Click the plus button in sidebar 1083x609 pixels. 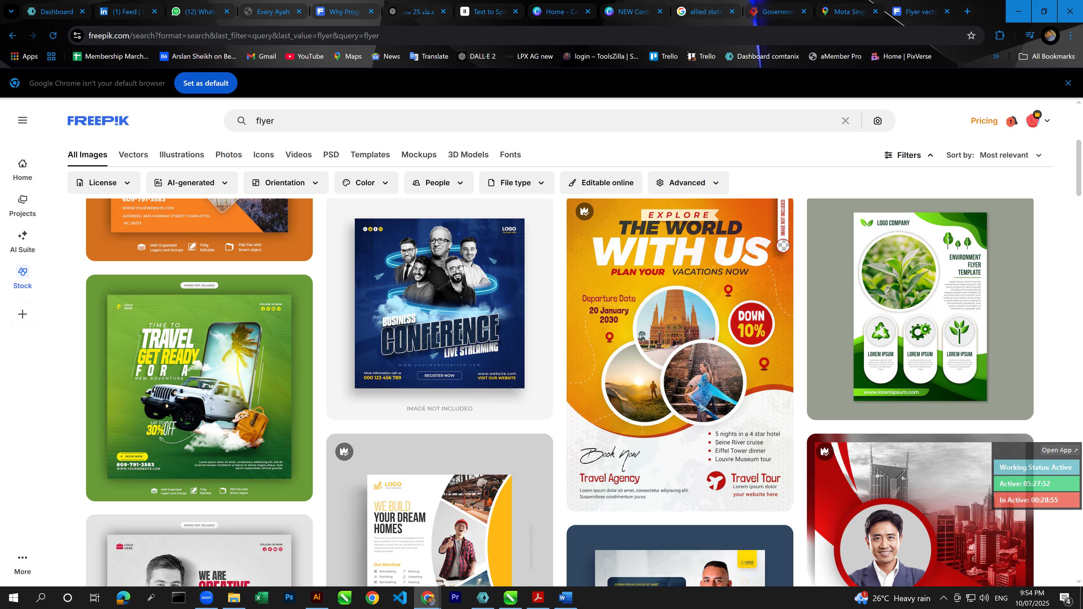click(x=22, y=314)
